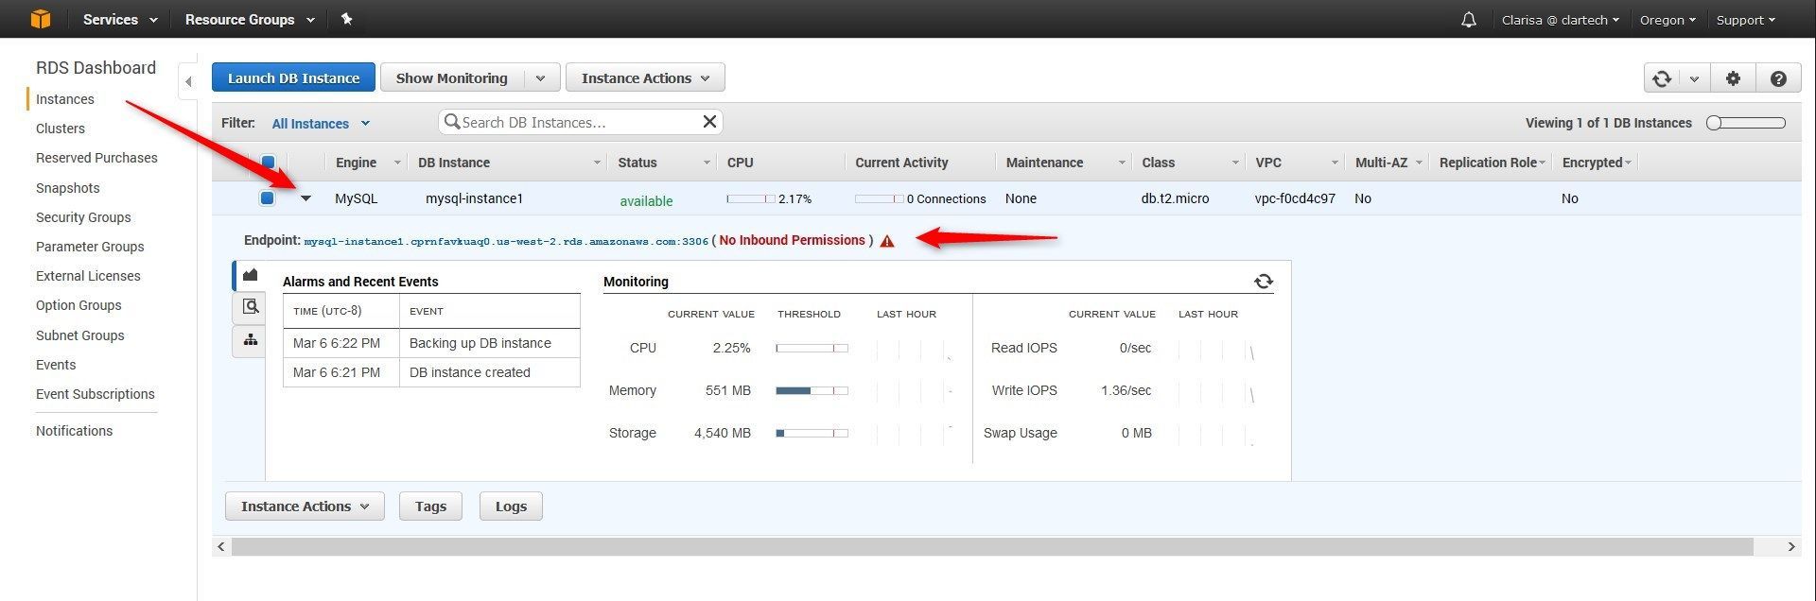1816x601 pixels.
Task: Open Clusters in the sidebar
Action: [61, 129]
